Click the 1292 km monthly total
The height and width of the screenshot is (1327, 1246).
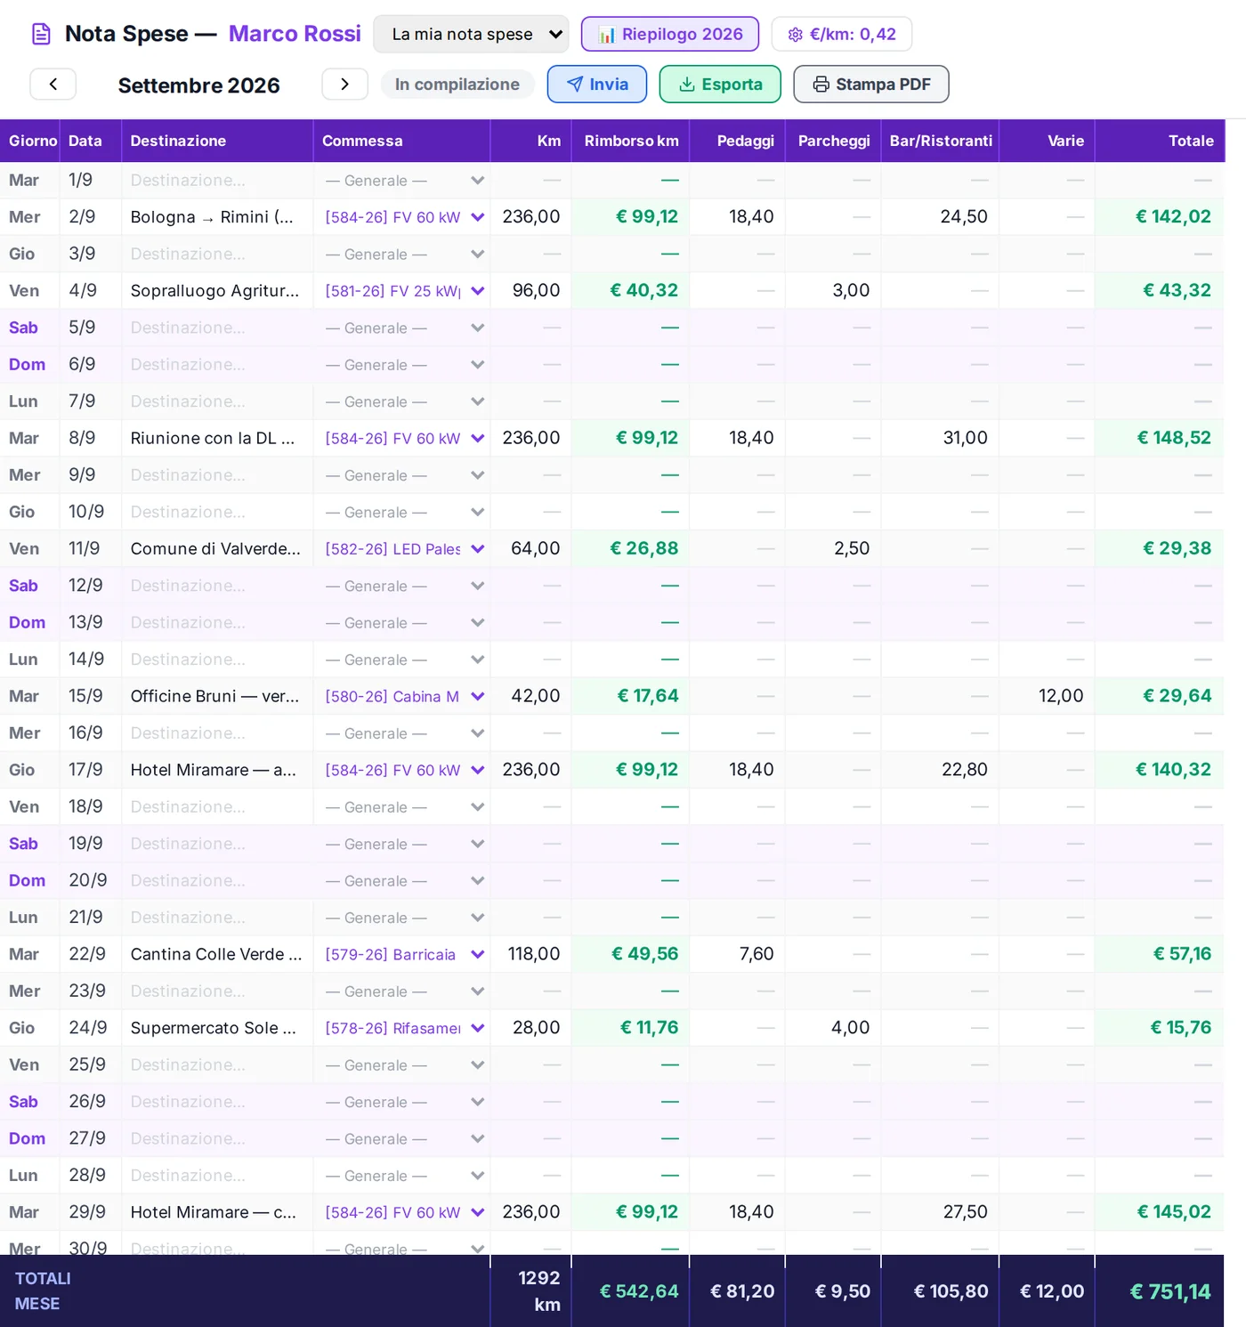click(539, 1291)
